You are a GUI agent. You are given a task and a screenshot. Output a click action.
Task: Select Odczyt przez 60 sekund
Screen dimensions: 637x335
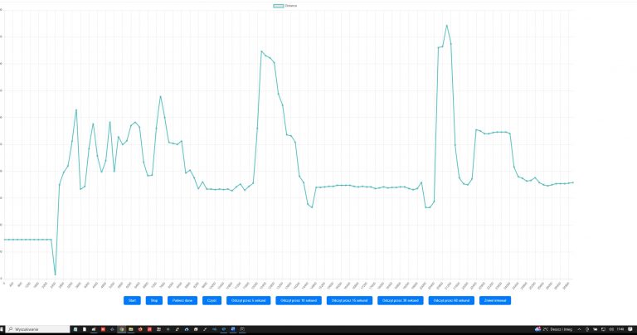point(452,300)
